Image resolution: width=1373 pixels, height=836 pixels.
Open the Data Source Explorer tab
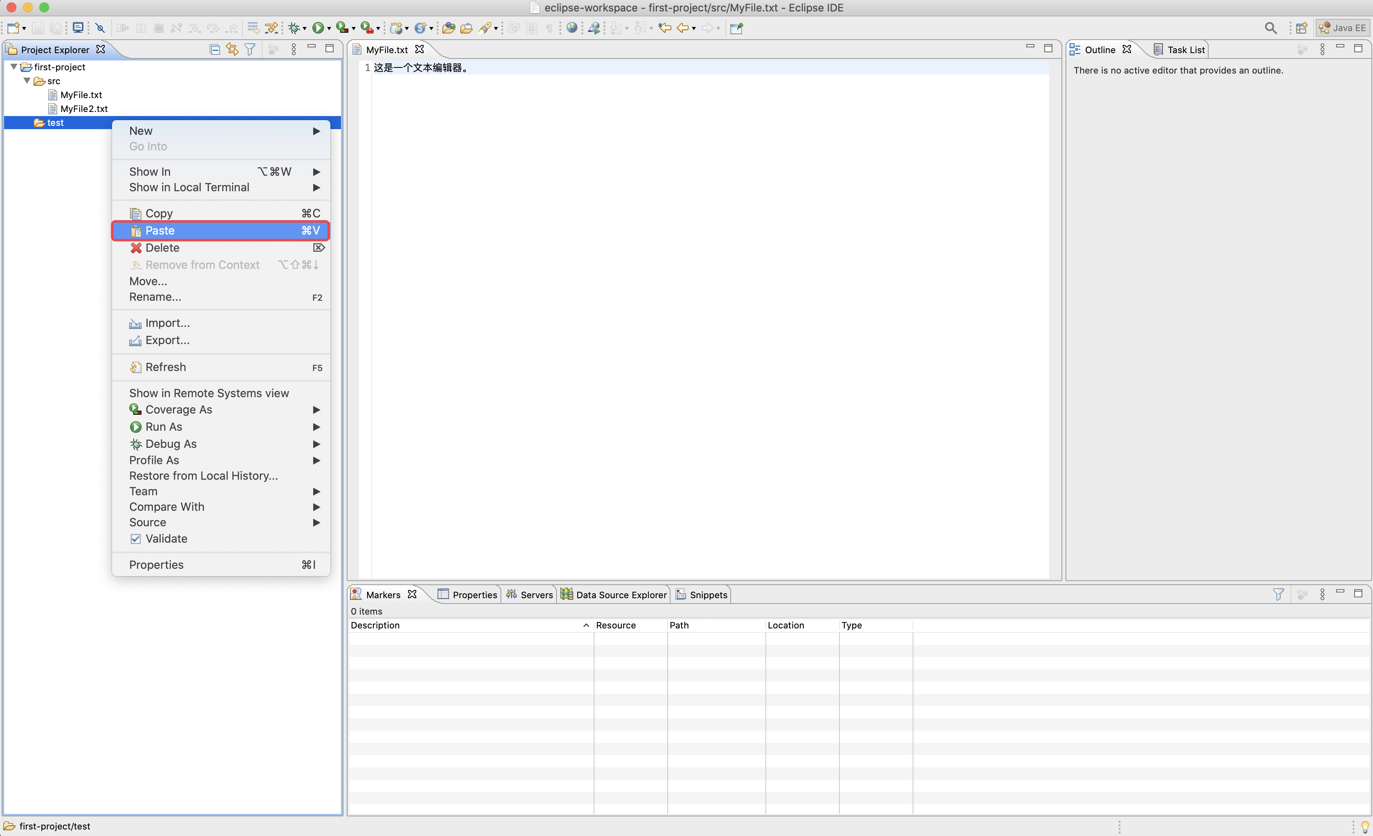coord(614,595)
